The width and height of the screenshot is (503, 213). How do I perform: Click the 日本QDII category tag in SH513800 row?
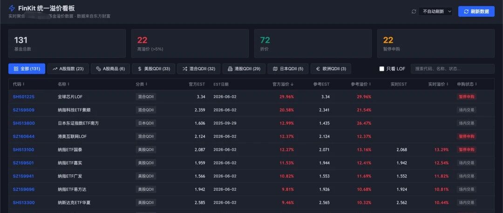click(x=146, y=123)
